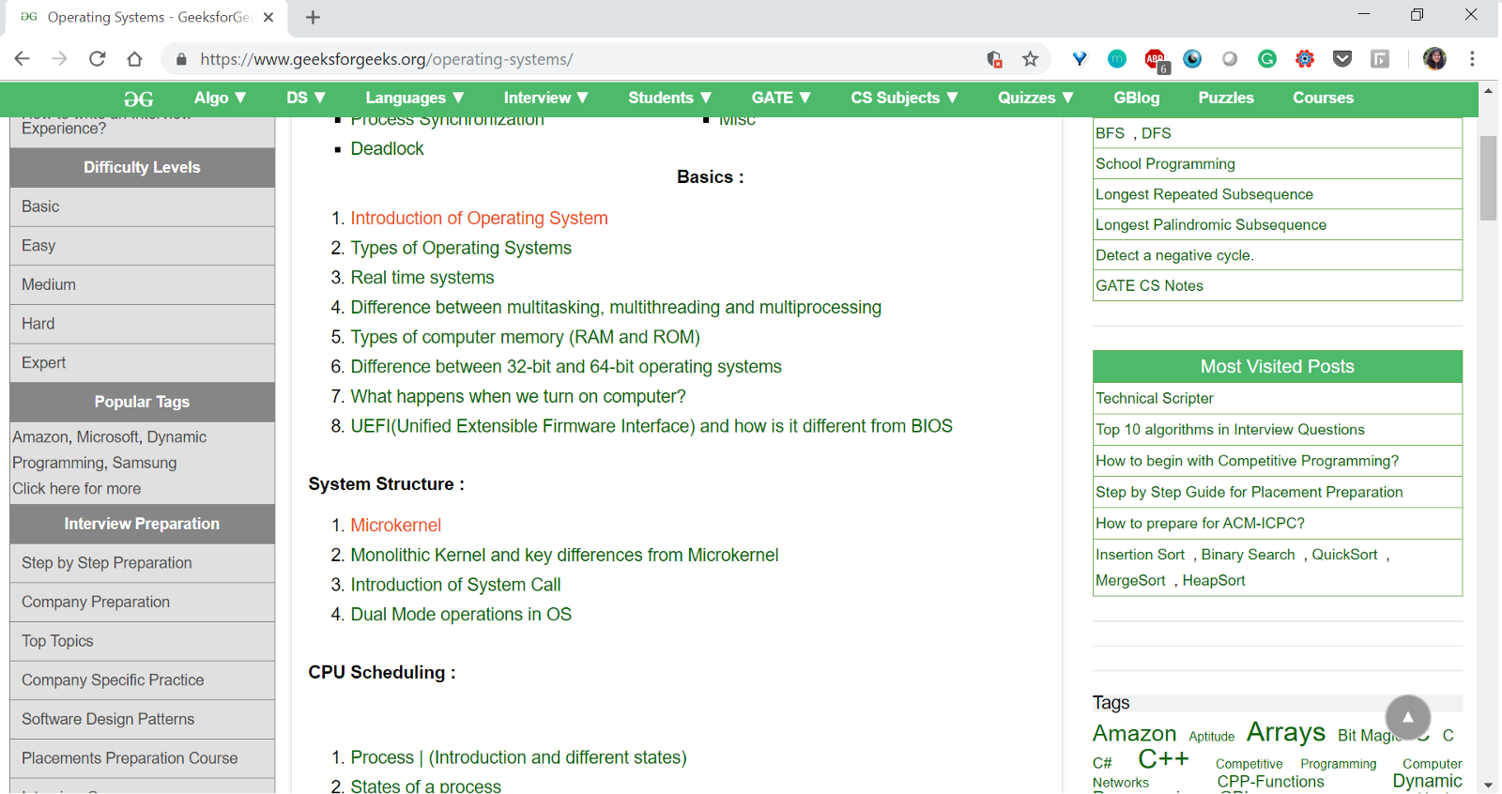Open the dark blue circular extension
Screen dimensions: 1502x794
coord(1192,59)
